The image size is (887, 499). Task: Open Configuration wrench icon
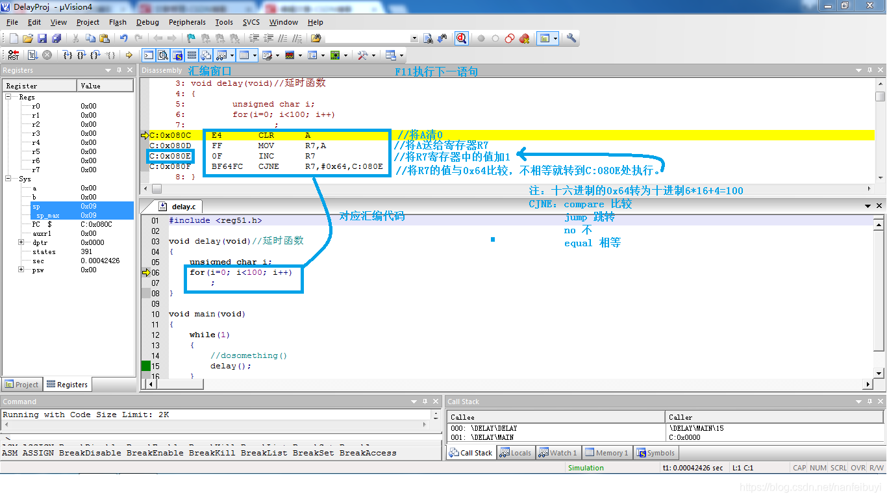[x=571, y=38]
